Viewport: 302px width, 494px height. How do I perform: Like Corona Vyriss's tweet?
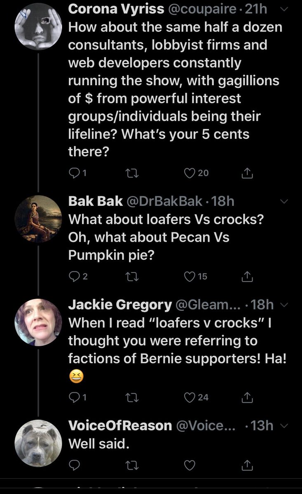click(190, 173)
